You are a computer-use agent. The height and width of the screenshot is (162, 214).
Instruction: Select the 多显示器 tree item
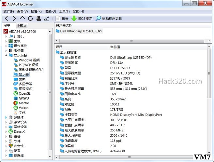pos(23,84)
